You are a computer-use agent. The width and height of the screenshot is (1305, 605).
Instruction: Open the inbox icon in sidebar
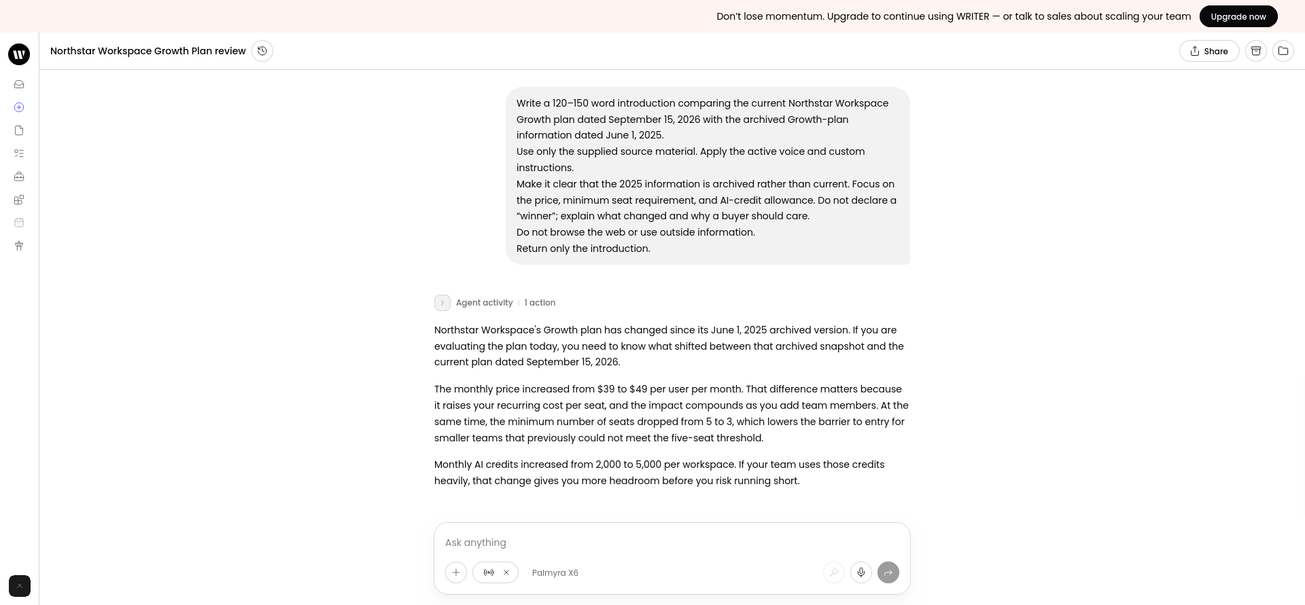point(19,84)
